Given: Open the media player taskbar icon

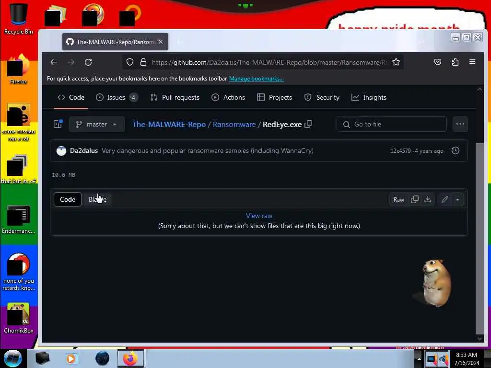Looking at the screenshot, I should click(71, 358).
